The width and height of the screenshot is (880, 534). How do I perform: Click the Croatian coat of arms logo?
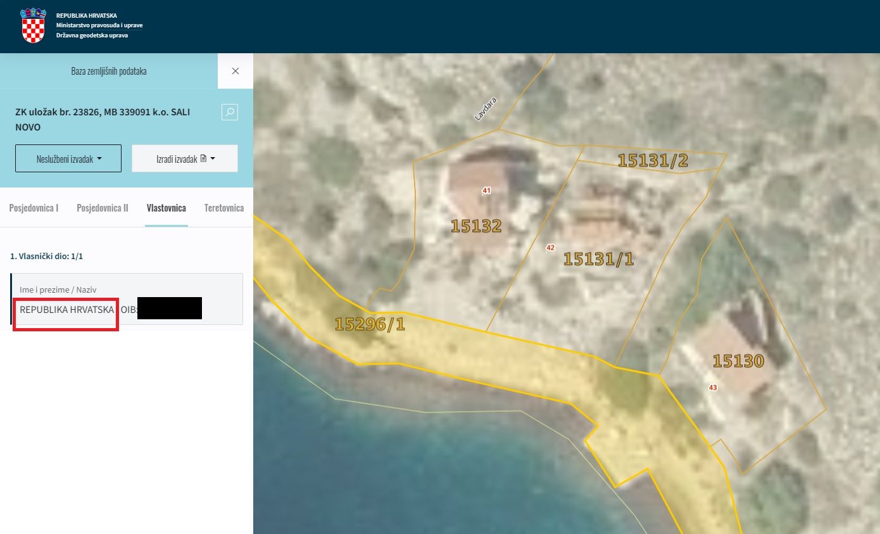pos(33,26)
